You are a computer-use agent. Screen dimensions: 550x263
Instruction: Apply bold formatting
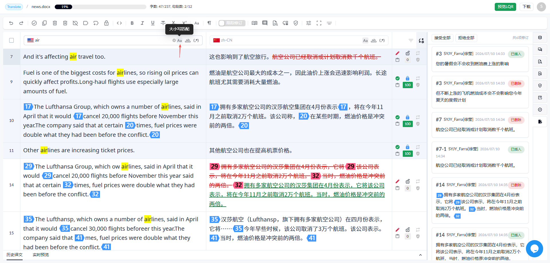[132, 23]
